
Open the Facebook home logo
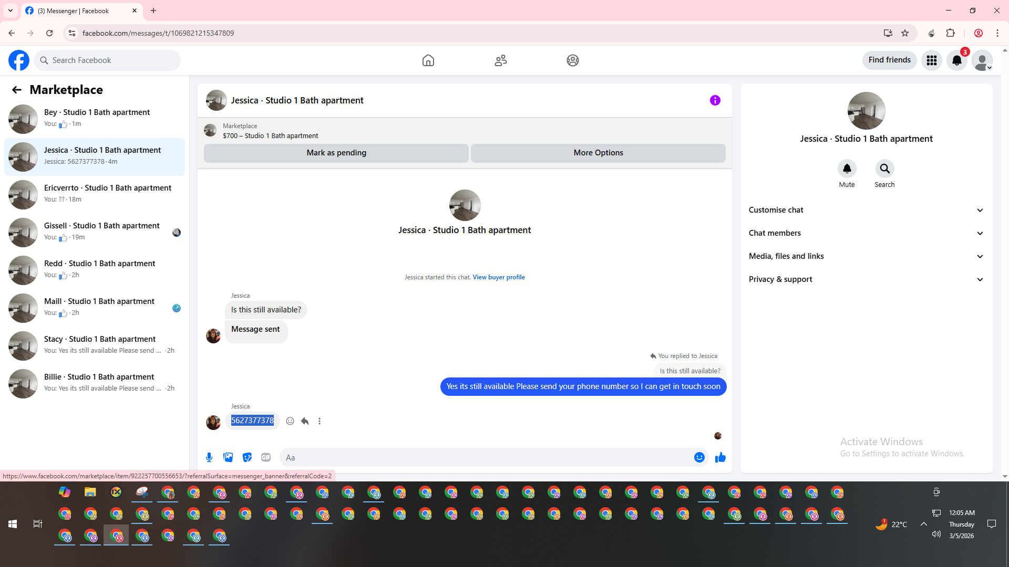point(19,60)
